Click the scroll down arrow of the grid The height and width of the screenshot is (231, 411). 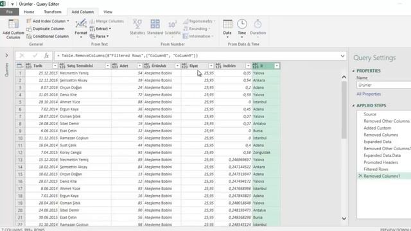[344, 218]
